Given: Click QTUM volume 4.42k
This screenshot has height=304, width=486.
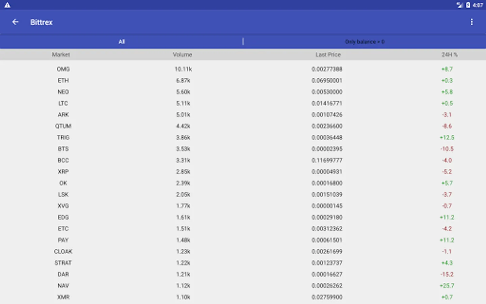Looking at the screenshot, I should point(183,126).
